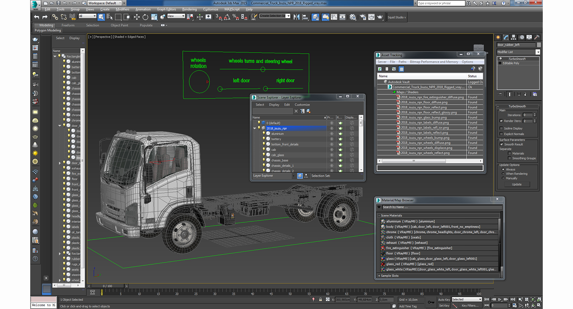Open the selection filter All dropdown

tap(87, 16)
